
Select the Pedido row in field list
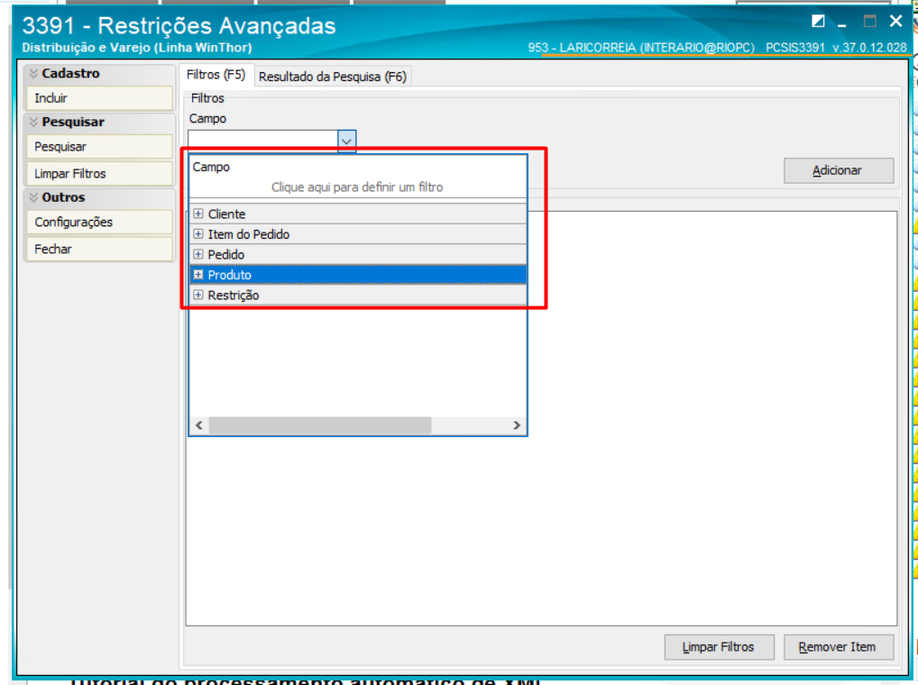point(358,254)
